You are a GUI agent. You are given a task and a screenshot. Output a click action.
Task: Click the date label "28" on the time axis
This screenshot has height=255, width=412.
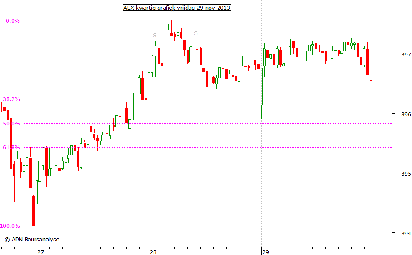(153, 252)
